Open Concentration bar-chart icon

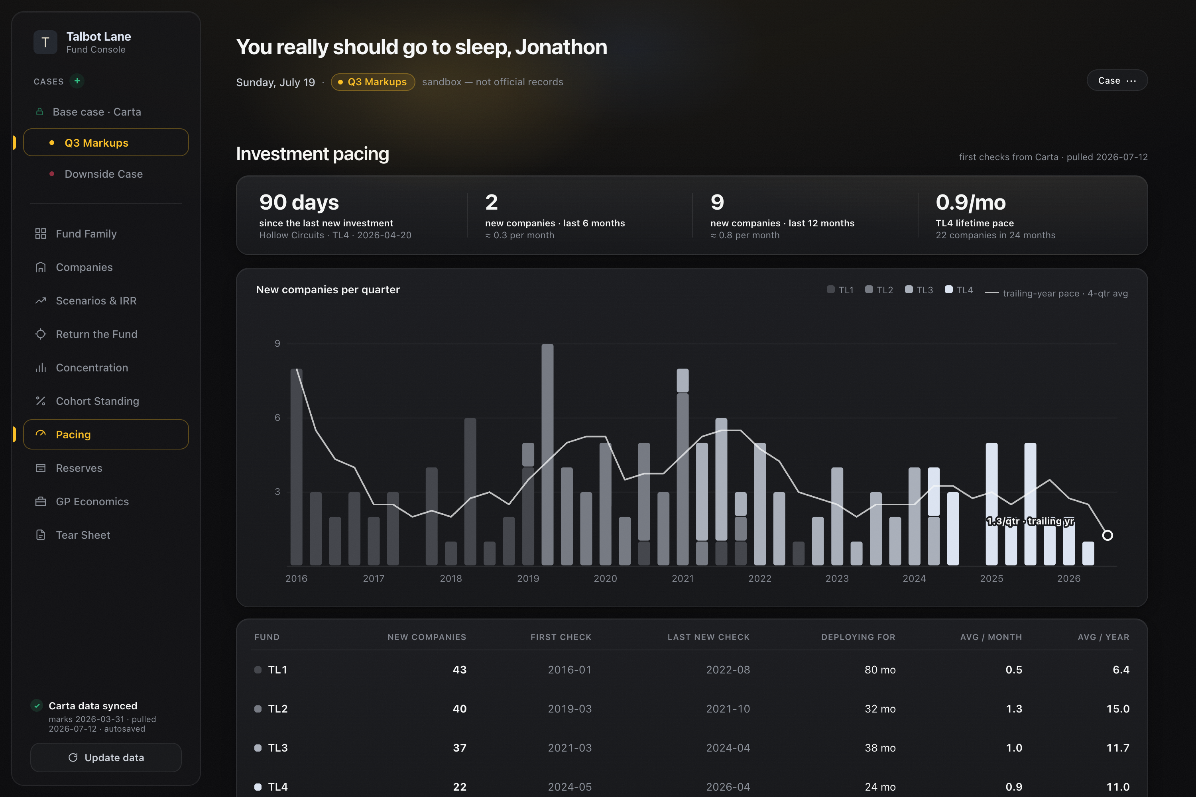(x=41, y=367)
